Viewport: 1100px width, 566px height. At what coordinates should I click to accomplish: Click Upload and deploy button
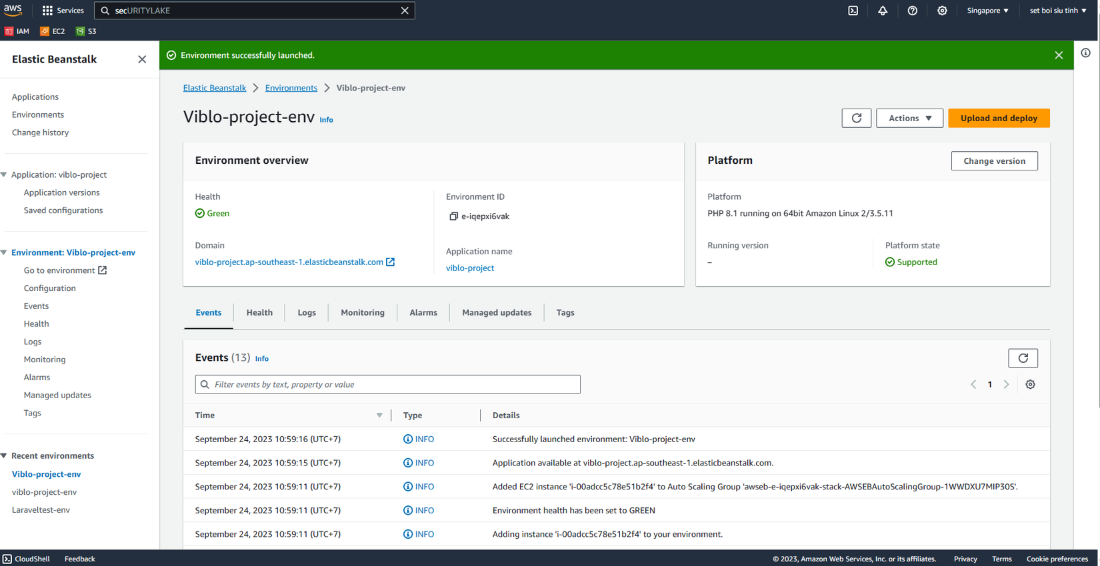pos(999,118)
